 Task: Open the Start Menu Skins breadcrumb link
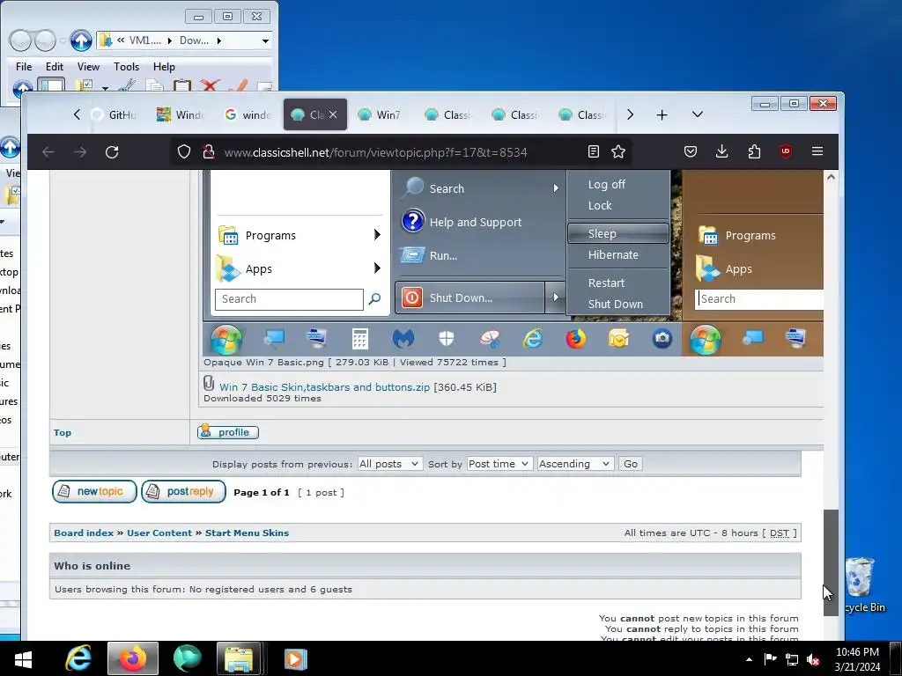pos(248,533)
